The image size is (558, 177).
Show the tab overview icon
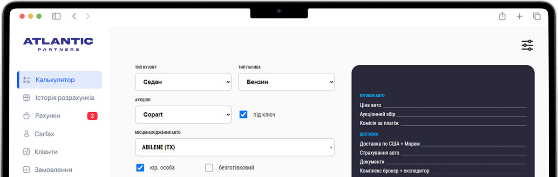537,16
